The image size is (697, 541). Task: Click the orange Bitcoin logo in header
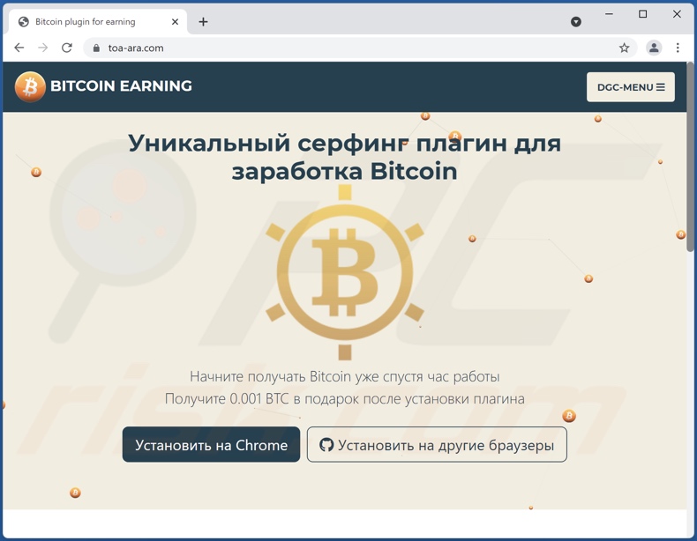point(30,86)
